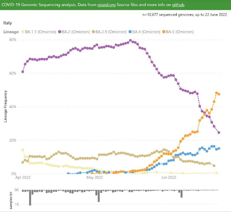Select the BA.4 (Omicron) legend entry
Viewport: 231px width, 212px height.
pos(144,32)
